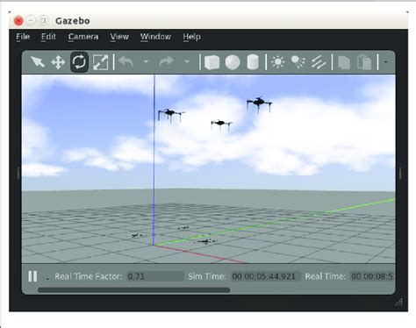The height and width of the screenshot is (328, 416).
Task: Click the "Real Time:" label
Action: coord(326,276)
